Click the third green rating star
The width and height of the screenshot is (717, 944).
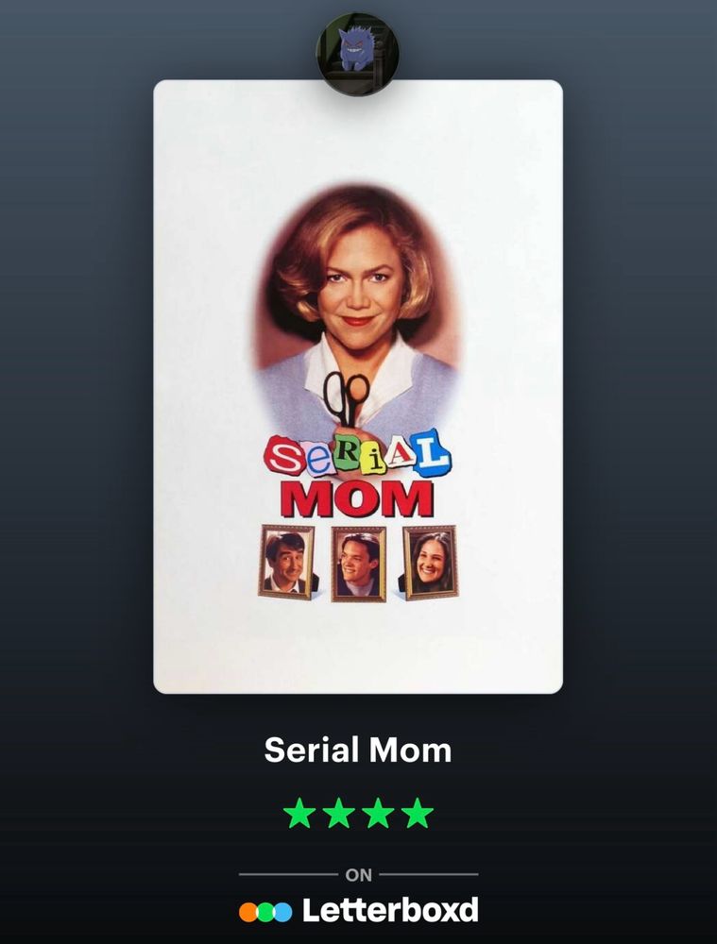[378, 814]
